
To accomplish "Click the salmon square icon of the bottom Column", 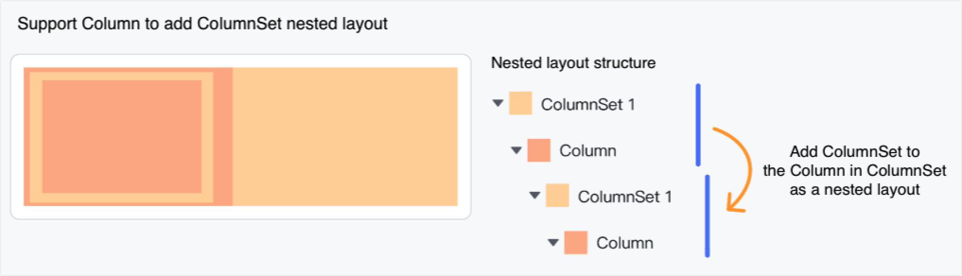I will pyautogui.click(x=576, y=242).
